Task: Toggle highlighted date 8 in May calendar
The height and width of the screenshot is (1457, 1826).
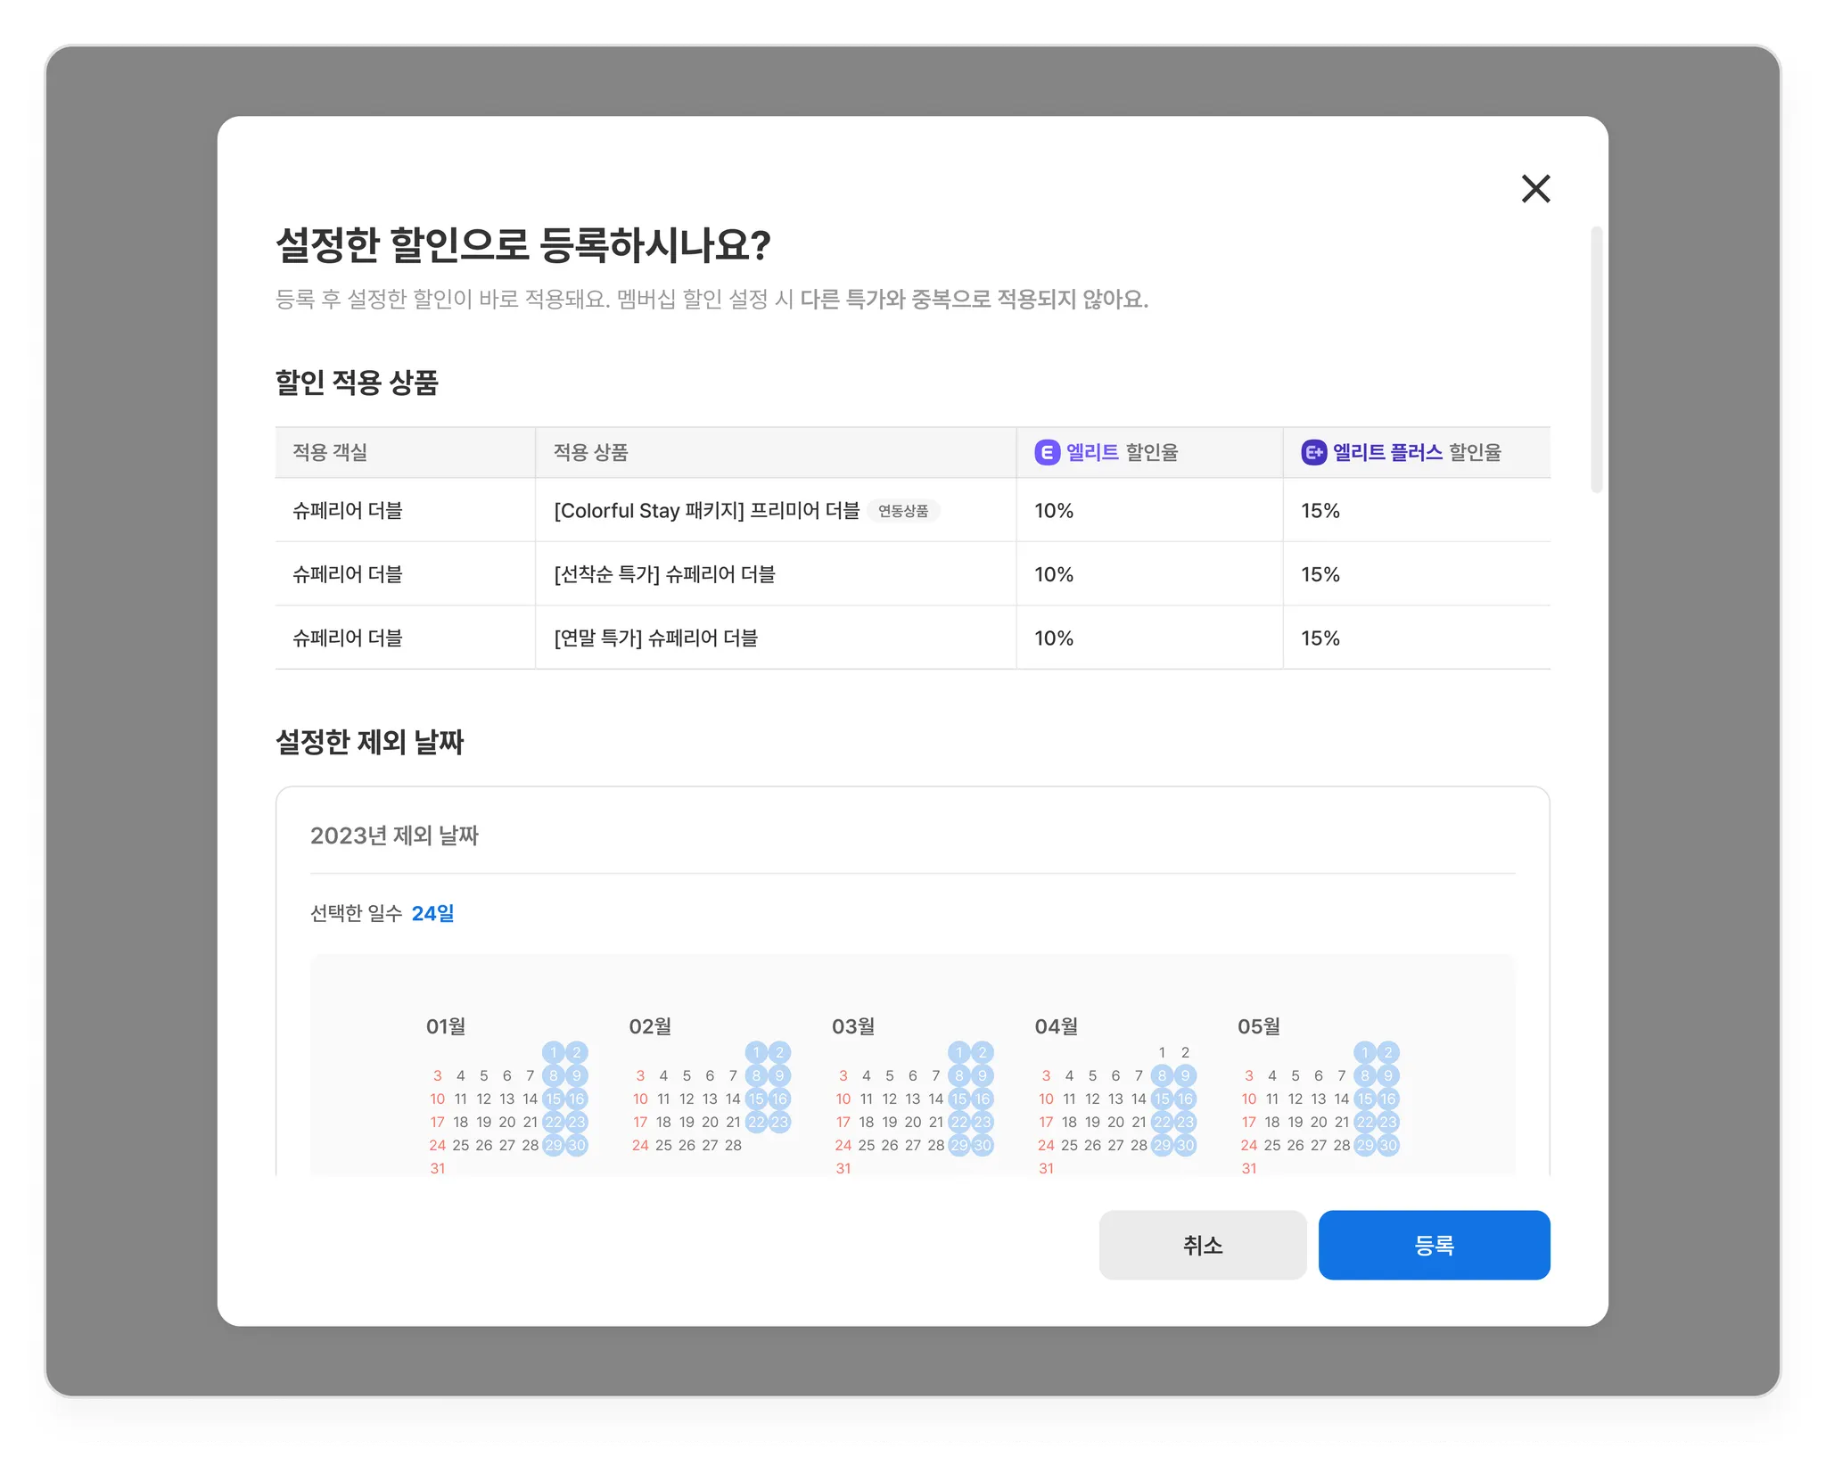Action: [1364, 1075]
